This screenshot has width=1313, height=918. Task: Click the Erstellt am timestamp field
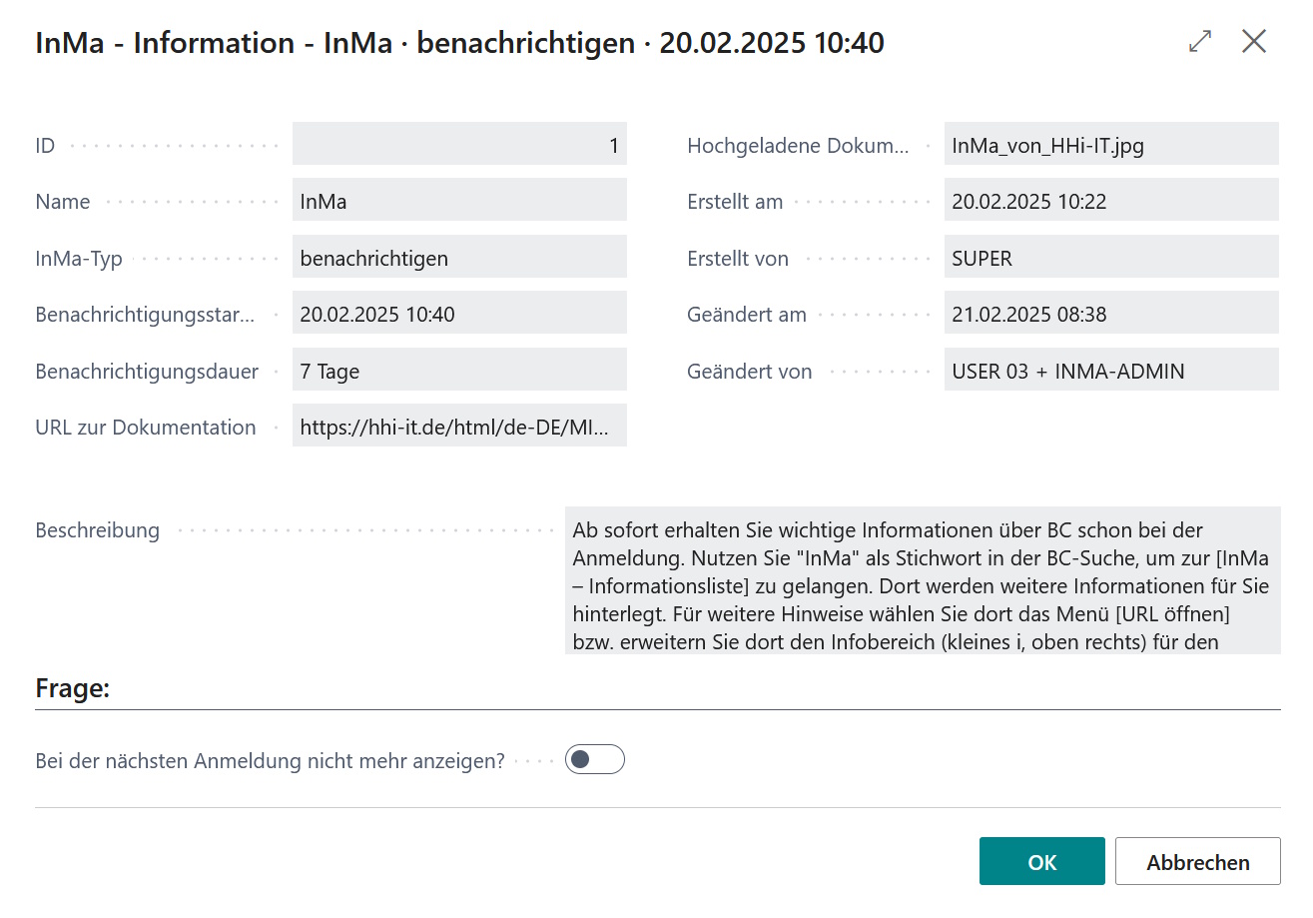coord(1111,200)
